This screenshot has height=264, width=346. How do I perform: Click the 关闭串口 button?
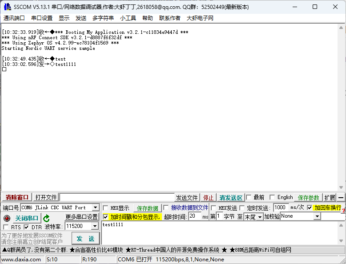(x=27, y=218)
